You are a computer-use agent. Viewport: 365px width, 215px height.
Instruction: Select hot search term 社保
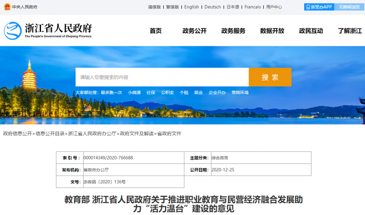pos(151,92)
